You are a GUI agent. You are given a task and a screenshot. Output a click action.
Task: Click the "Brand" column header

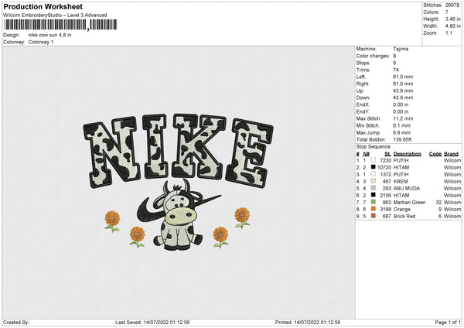pyautogui.click(x=452, y=154)
